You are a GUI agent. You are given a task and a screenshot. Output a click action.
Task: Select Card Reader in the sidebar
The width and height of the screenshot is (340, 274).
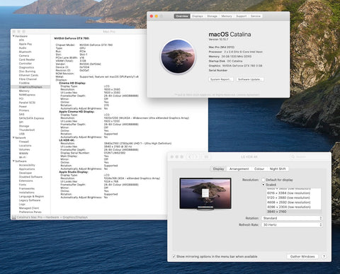(27, 59)
